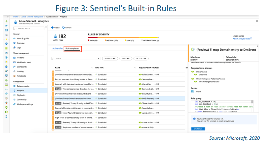The width and height of the screenshot is (263, 143).
Task: Select Analytics in the sidebar
Action: point(29,91)
